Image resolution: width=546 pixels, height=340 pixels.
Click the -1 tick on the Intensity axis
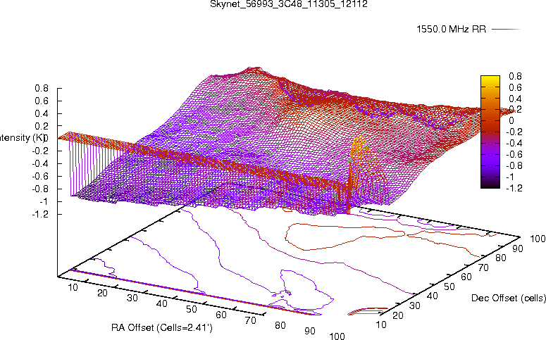(x=44, y=201)
